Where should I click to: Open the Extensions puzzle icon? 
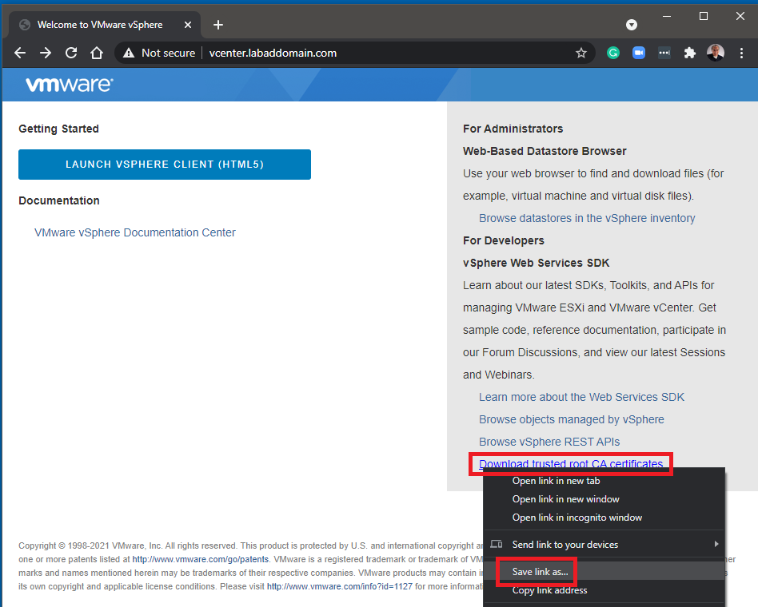(x=689, y=53)
